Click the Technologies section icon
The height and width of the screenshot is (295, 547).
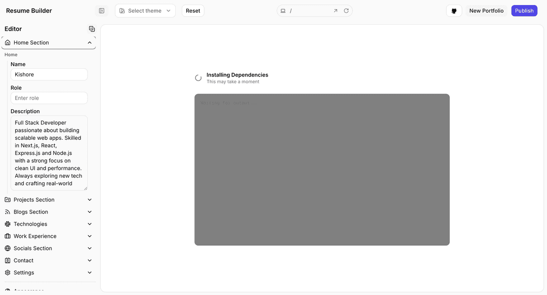[8, 224]
